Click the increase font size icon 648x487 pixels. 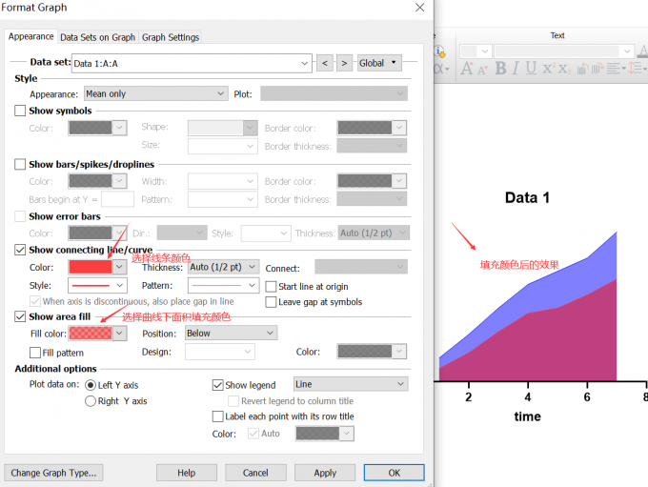467,69
